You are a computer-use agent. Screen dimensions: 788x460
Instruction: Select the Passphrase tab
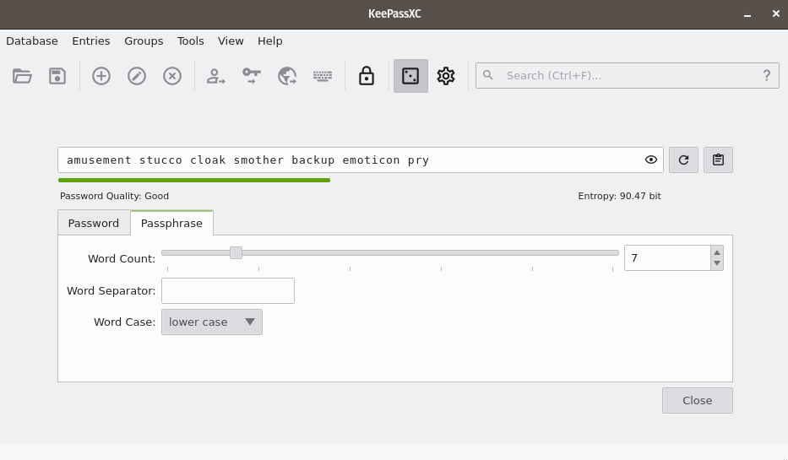point(171,223)
